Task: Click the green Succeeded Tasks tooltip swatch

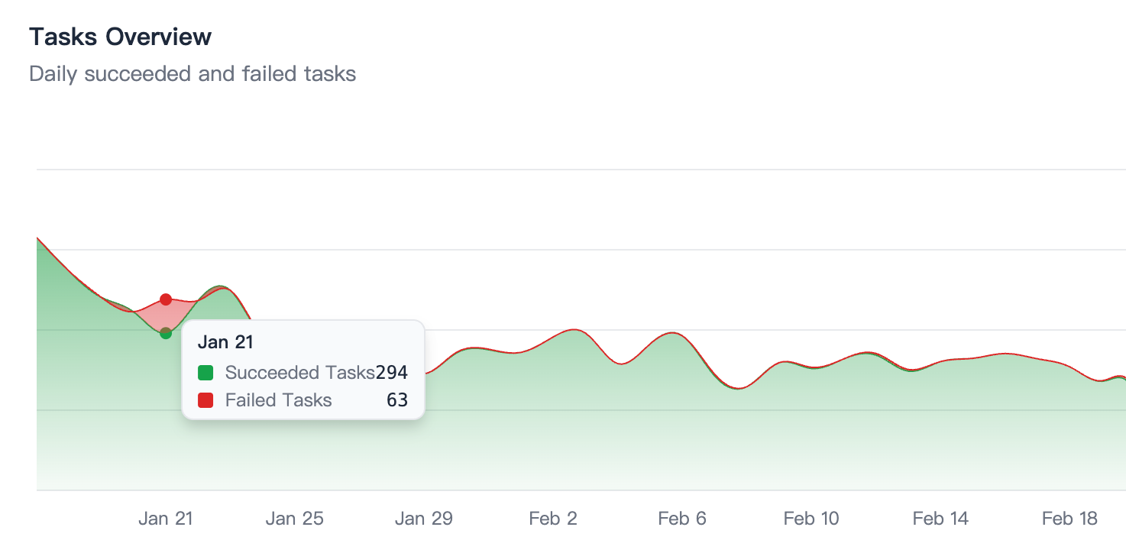Action: tap(205, 373)
